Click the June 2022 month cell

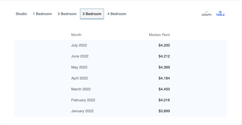tap(80, 56)
